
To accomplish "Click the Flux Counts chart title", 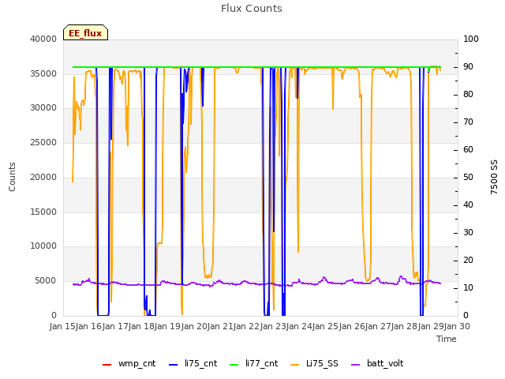I will pyautogui.click(x=252, y=9).
